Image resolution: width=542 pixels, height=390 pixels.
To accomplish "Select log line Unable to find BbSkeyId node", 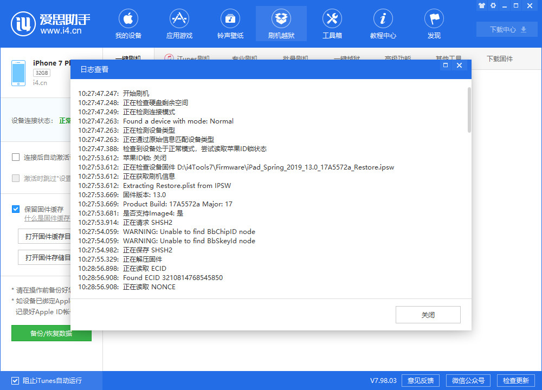I will [x=166, y=240].
